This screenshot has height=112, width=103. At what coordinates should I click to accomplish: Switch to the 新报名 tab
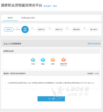pyautogui.click(x=10, y=18)
